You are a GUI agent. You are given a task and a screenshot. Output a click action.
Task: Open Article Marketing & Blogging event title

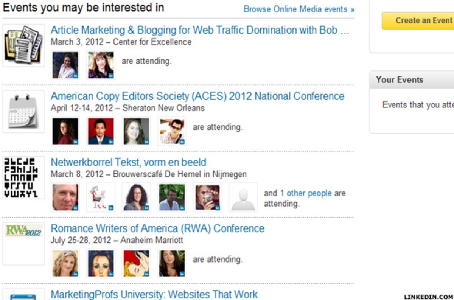coord(200,30)
